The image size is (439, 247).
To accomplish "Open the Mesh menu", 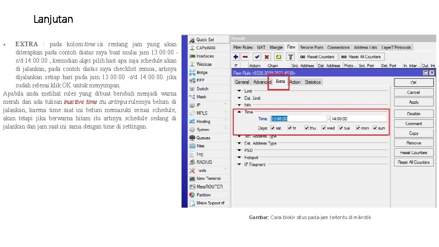I will (x=209, y=97).
